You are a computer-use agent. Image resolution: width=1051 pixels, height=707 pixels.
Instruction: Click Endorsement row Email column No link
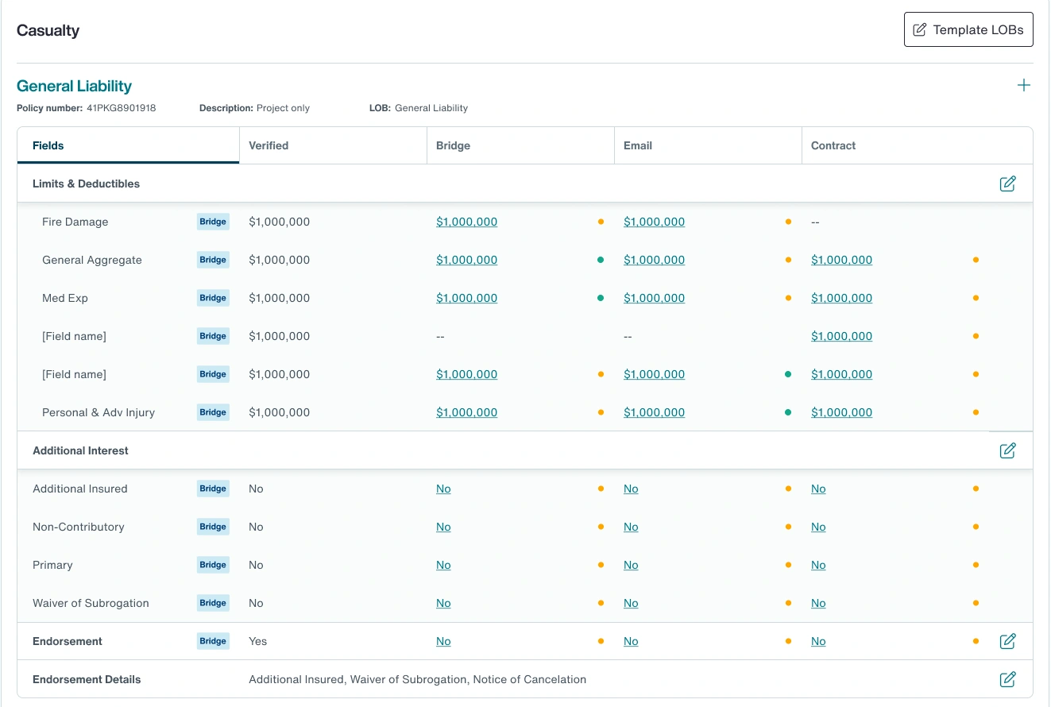pyautogui.click(x=631, y=641)
